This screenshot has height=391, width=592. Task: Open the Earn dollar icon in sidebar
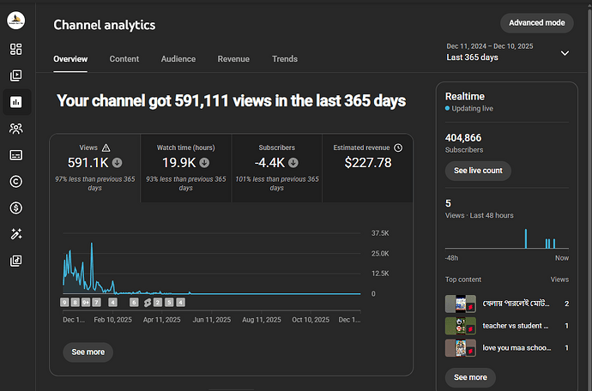point(15,208)
